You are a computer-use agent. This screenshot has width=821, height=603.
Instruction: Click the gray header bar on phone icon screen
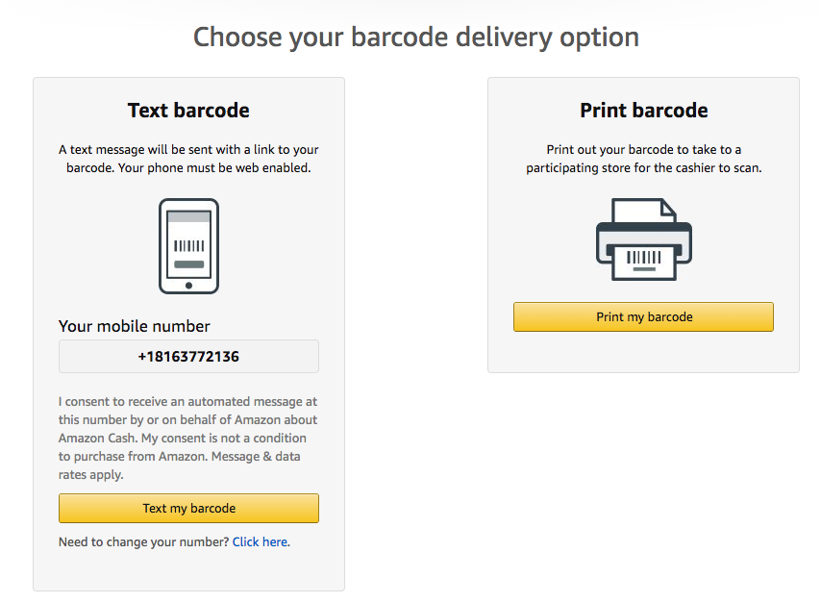point(188,219)
